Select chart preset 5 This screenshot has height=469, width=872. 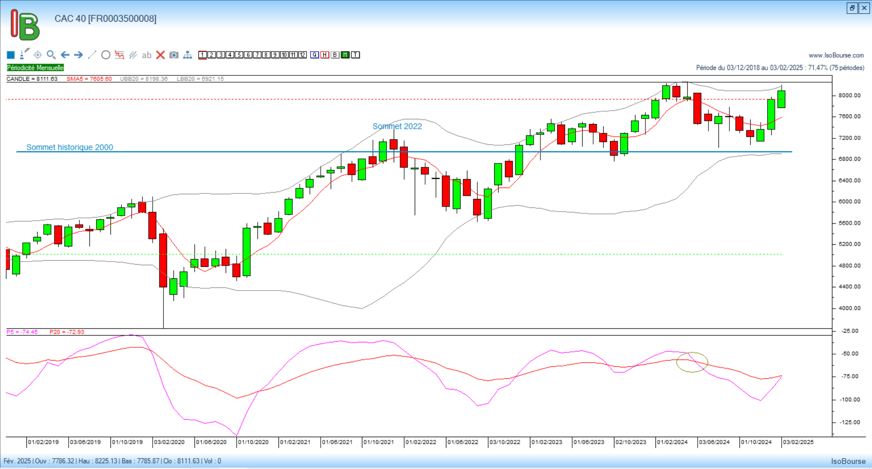[x=239, y=55]
